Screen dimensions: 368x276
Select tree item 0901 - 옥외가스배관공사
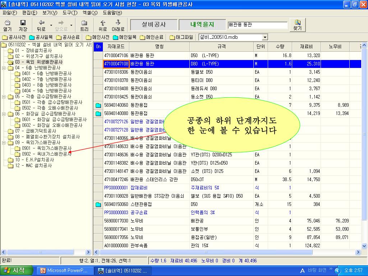pos(47,148)
